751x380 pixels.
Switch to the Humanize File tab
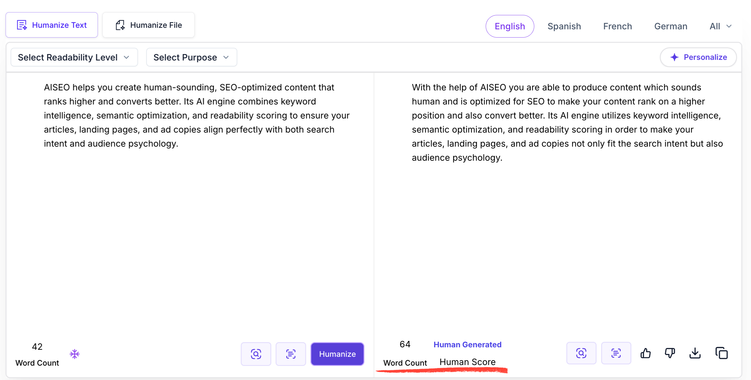click(x=148, y=25)
